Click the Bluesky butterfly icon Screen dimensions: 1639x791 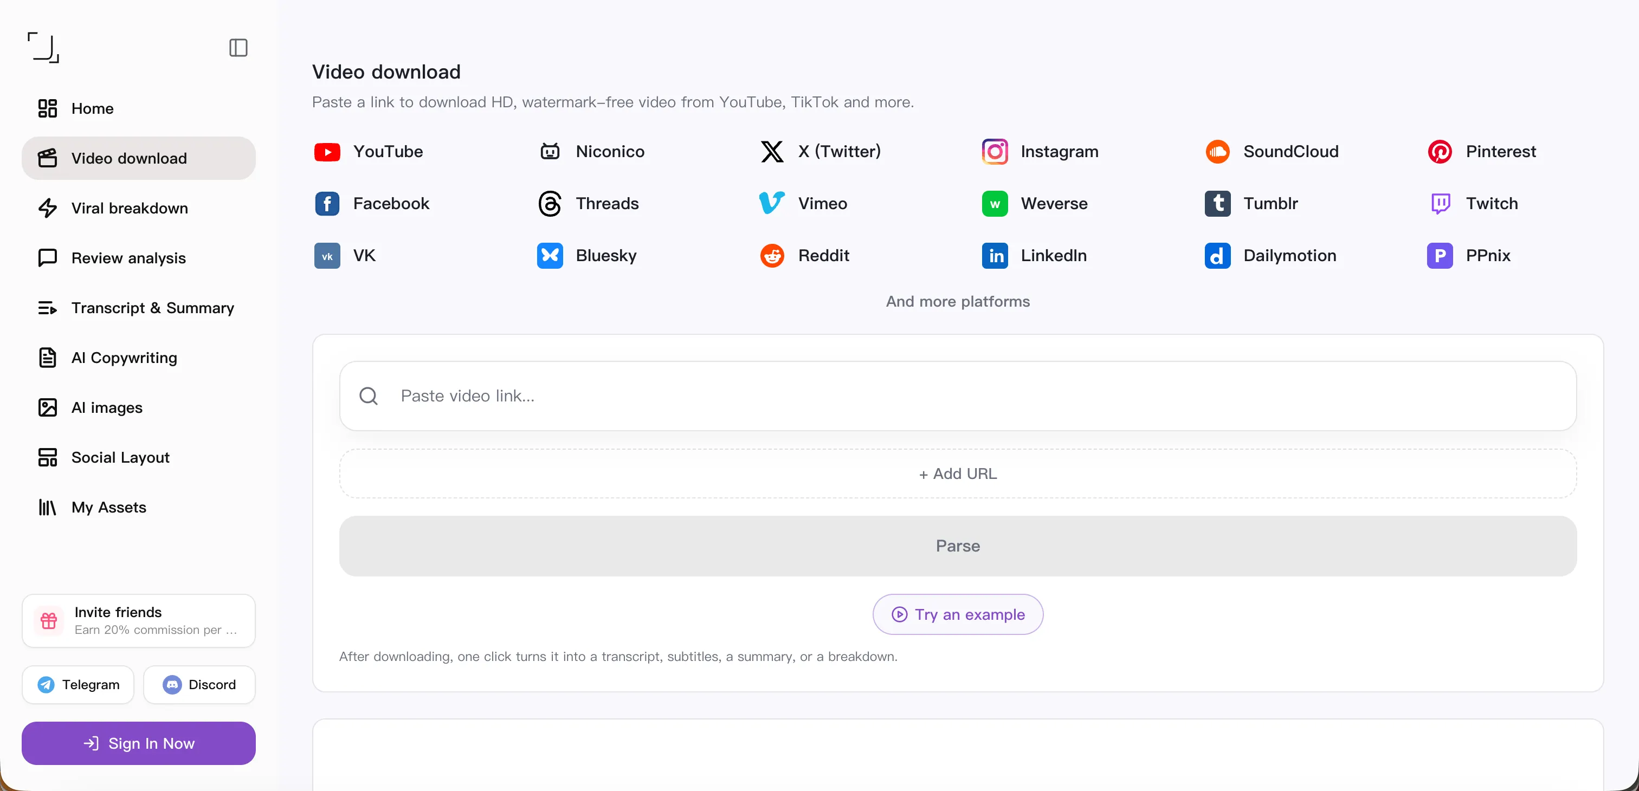pyautogui.click(x=550, y=256)
